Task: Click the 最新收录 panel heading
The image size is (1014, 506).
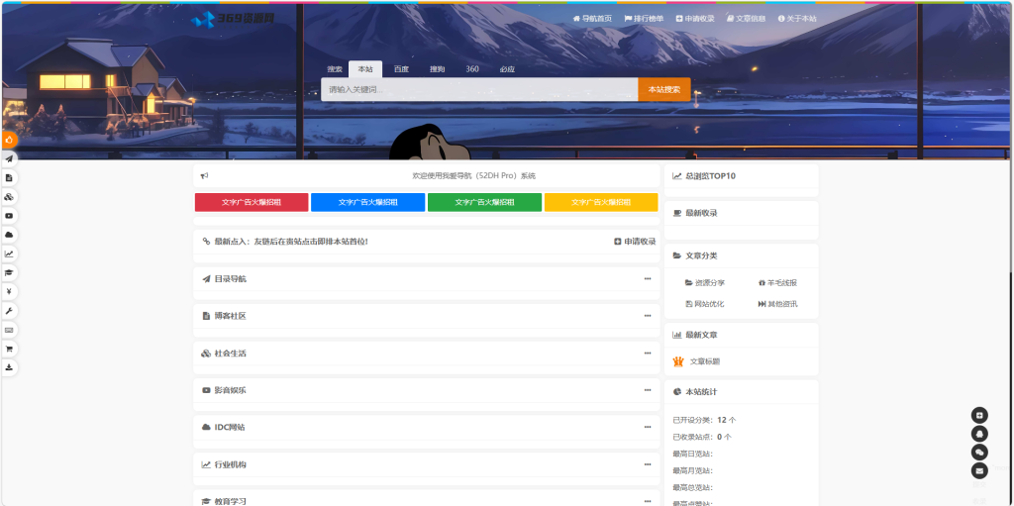Action: tap(701, 213)
